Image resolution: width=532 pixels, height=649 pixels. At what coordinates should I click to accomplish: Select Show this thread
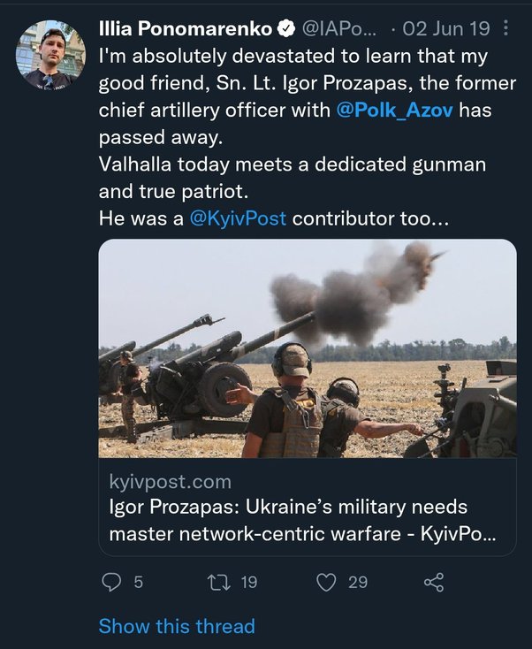(x=177, y=626)
